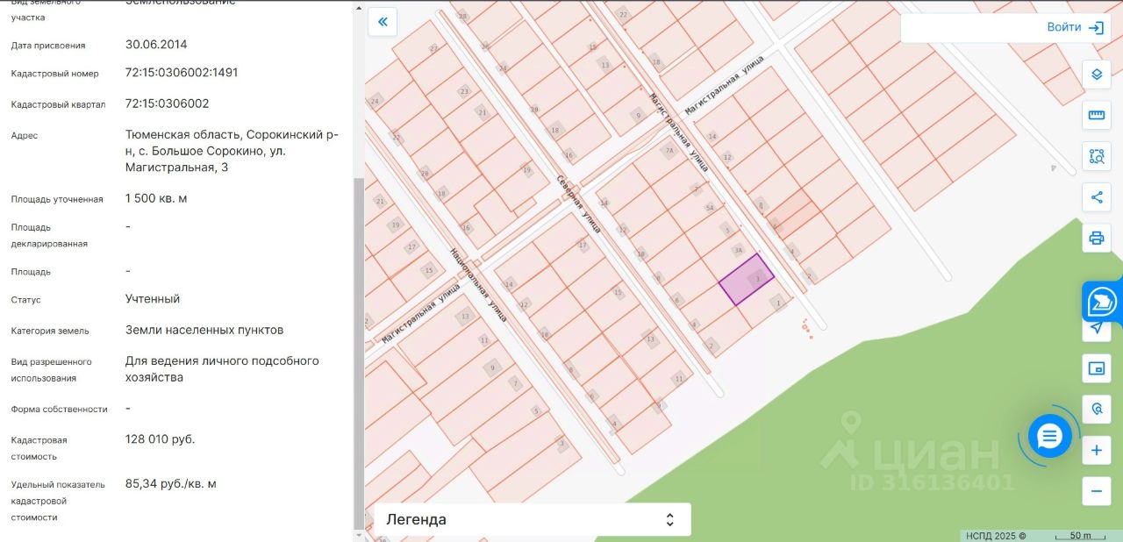Open the map layers button
The height and width of the screenshot is (542, 1123).
tap(1096, 74)
